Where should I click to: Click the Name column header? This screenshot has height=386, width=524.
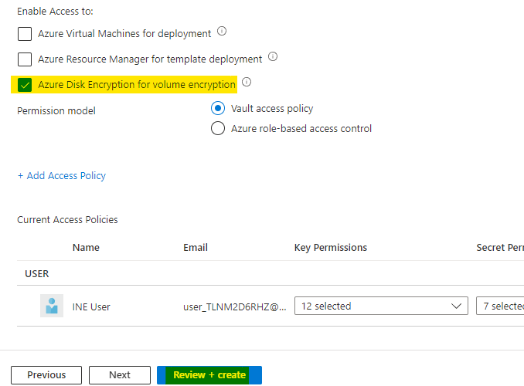[x=86, y=248]
